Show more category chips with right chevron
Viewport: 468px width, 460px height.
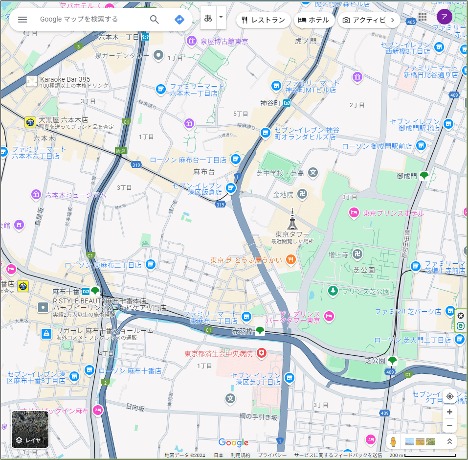coord(393,20)
